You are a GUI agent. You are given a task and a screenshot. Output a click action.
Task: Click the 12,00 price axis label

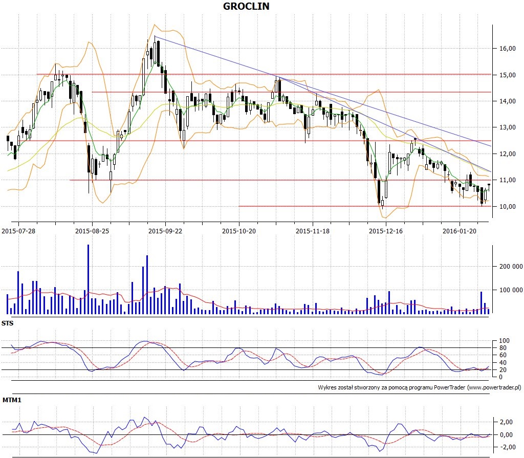click(x=508, y=154)
